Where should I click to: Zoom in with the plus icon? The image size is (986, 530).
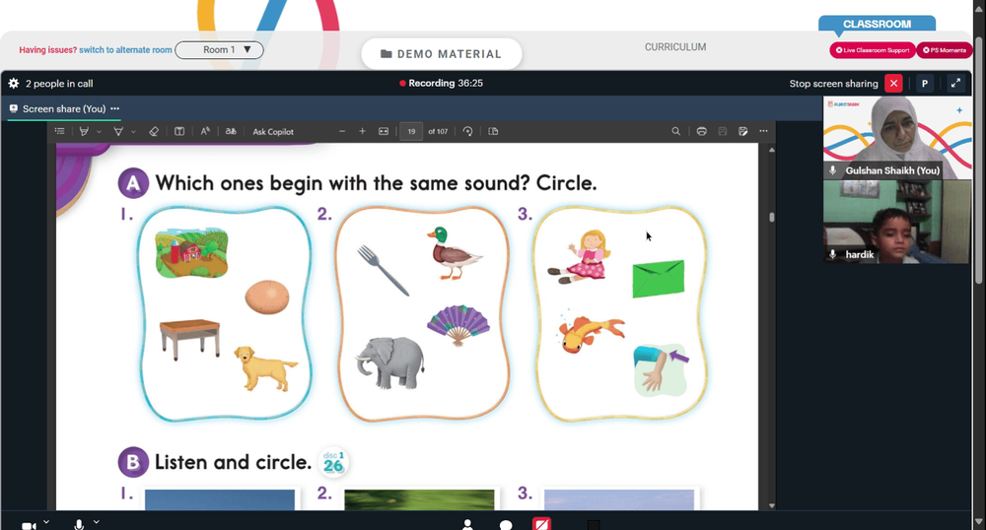pos(362,131)
